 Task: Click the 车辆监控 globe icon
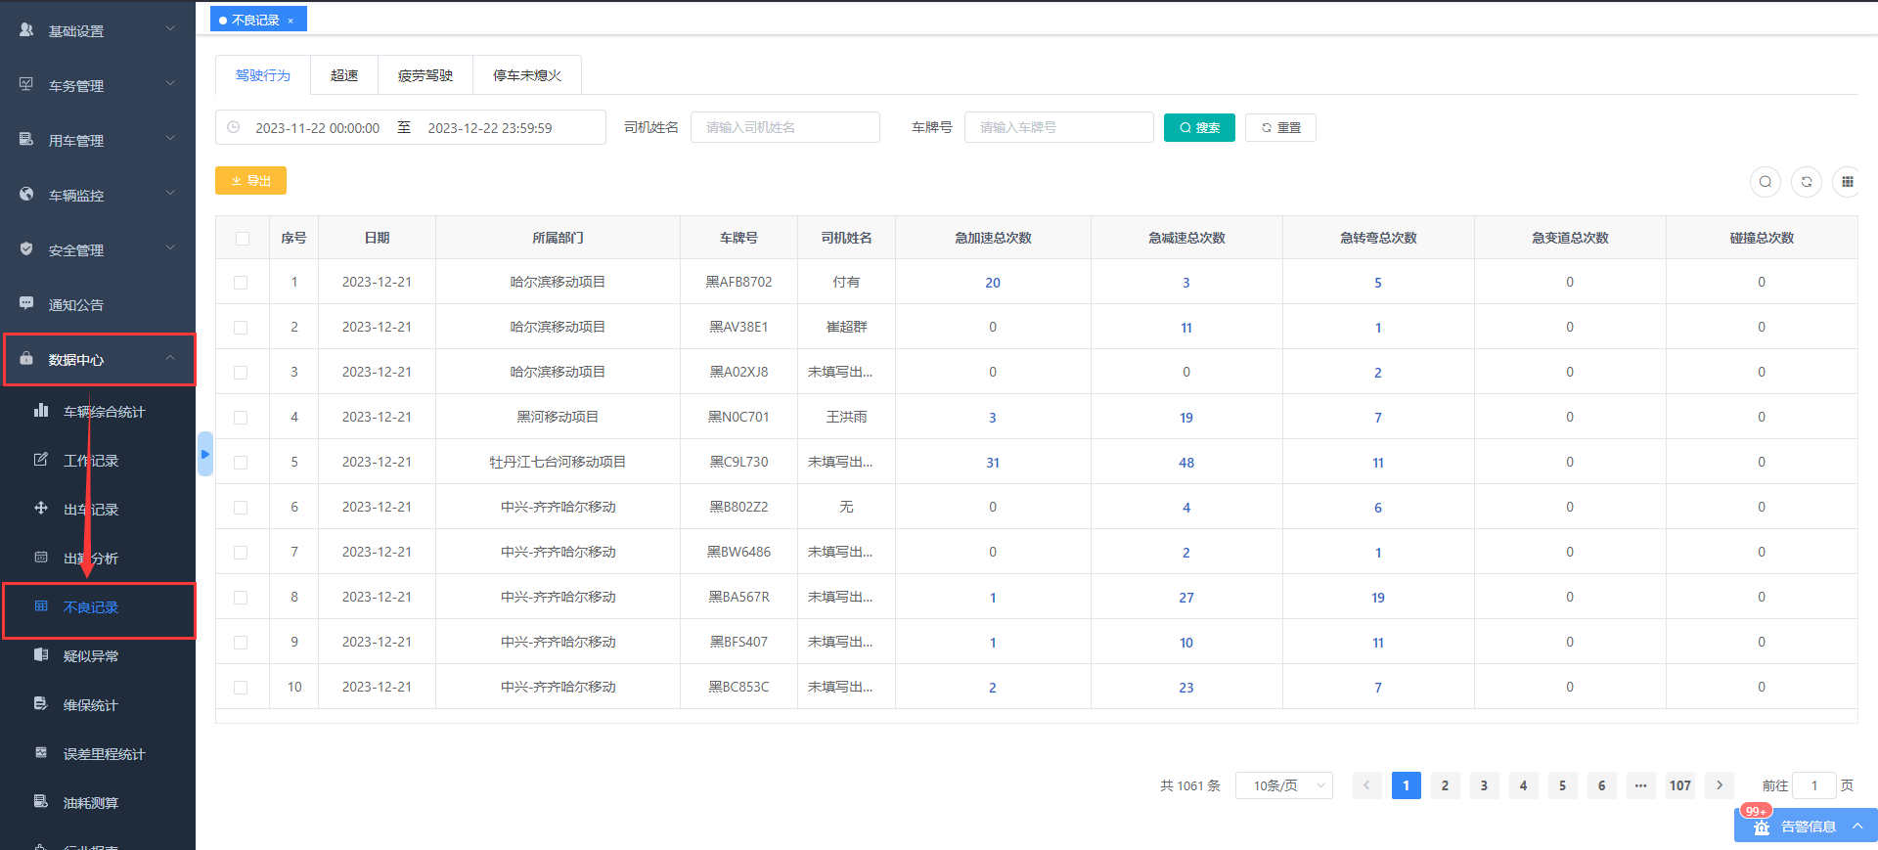(x=26, y=195)
